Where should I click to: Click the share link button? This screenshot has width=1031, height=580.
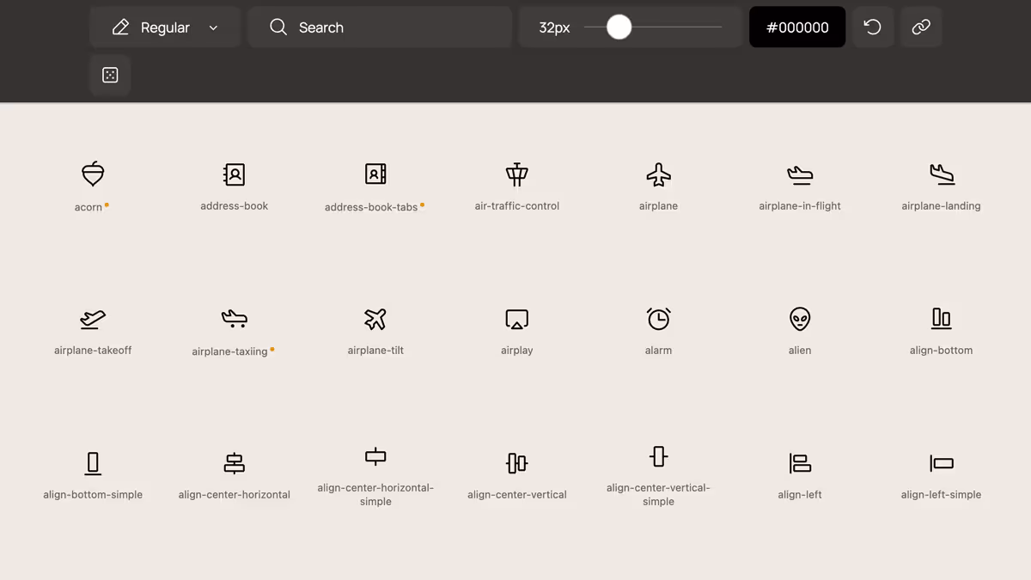pyautogui.click(x=920, y=27)
